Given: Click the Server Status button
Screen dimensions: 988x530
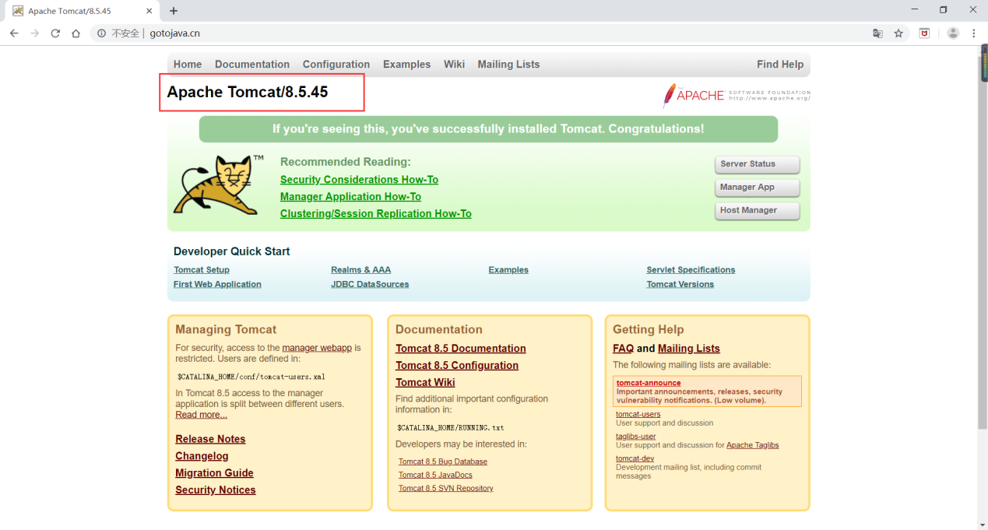Looking at the screenshot, I should (x=757, y=164).
